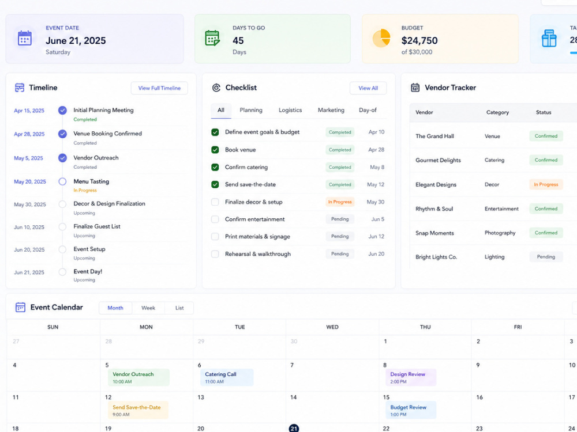Screen dimensions: 577x432
Task: Click Bright Lights Co. vendor name
Action: pyautogui.click(x=436, y=257)
